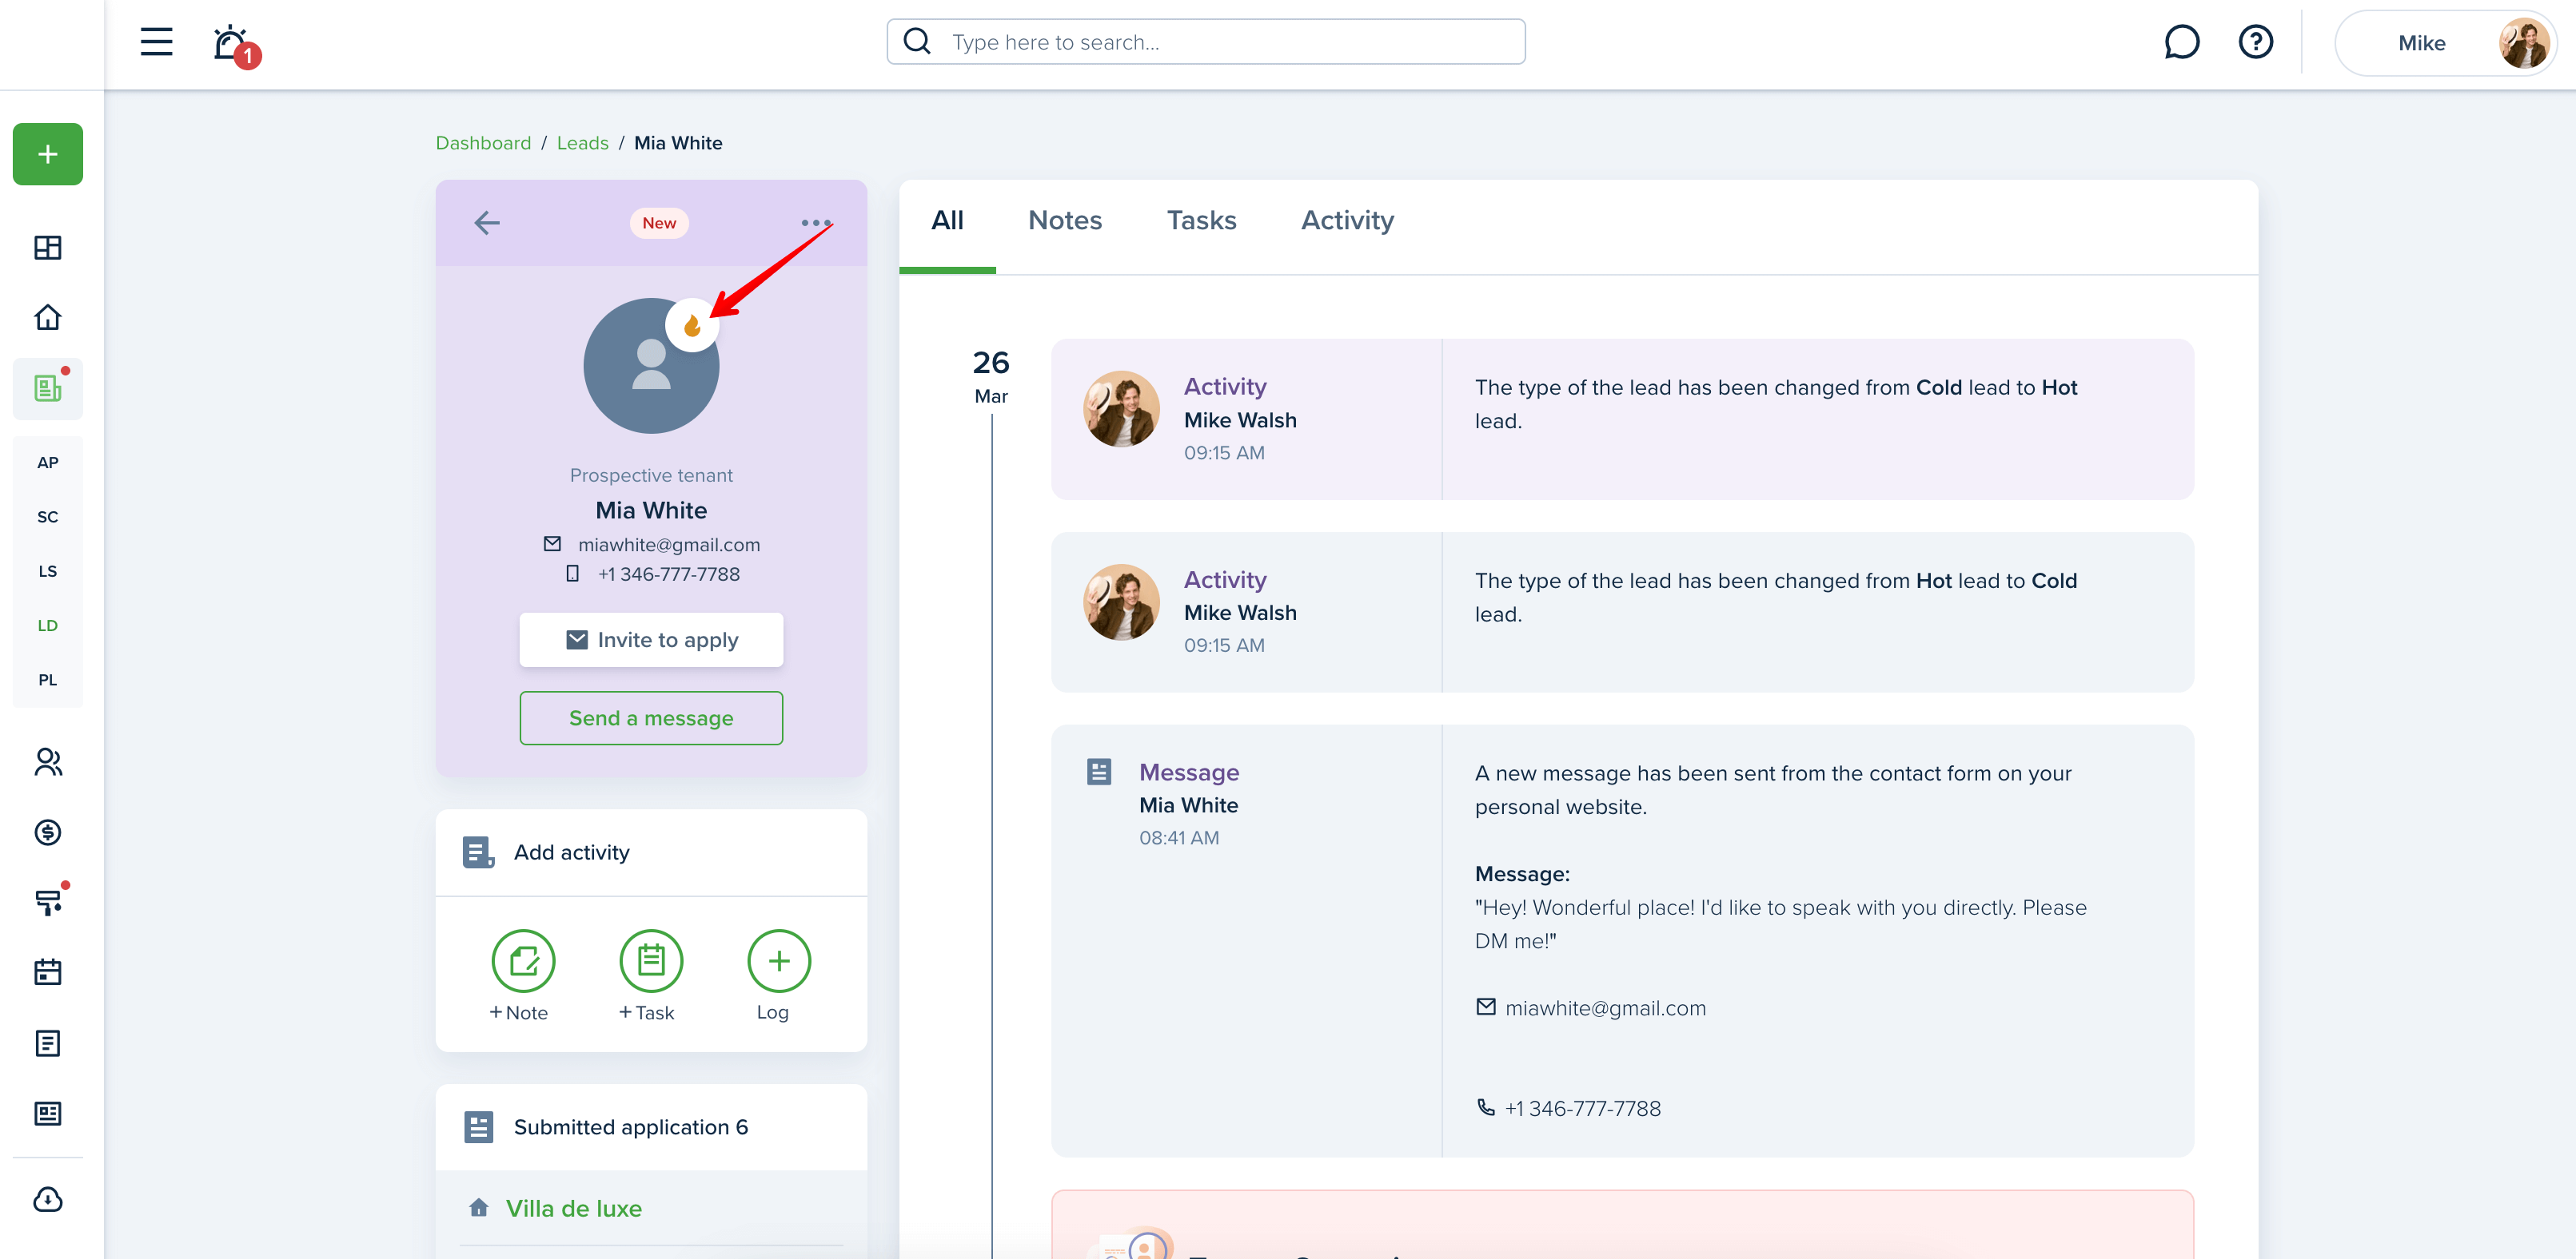
Task: Open the dashboard grid icon in sidebar
Action: (47, 248)
